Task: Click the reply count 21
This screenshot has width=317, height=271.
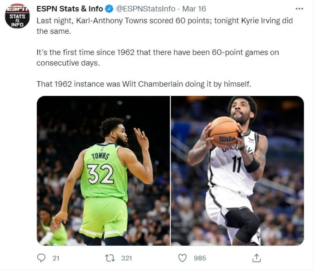Action: [56, 258]
